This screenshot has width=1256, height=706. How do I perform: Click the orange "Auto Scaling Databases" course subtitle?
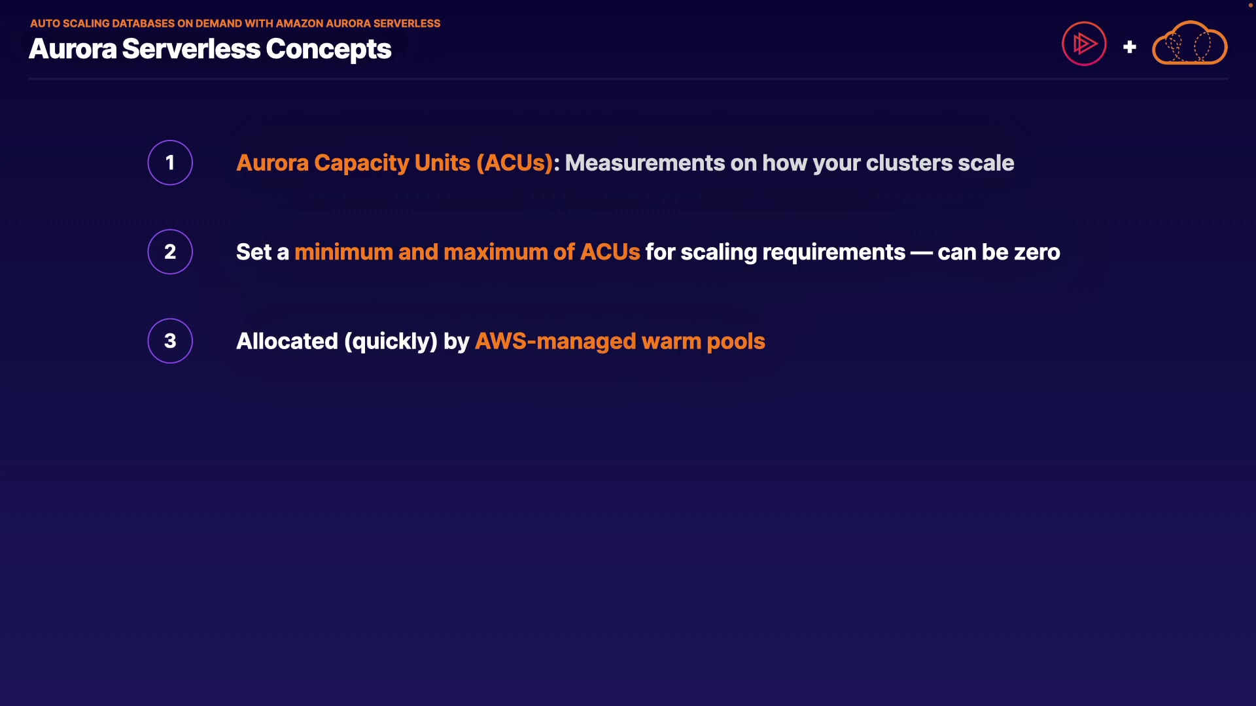235,24
